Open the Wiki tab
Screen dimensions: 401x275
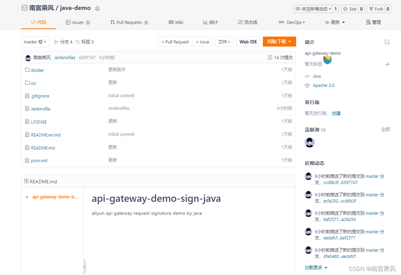(x=176, y=23)
